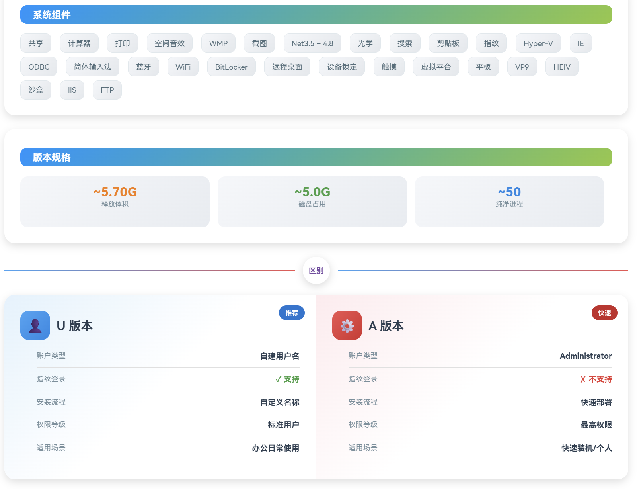Click the 快速装机/个人 value

[x=587, y=448]
